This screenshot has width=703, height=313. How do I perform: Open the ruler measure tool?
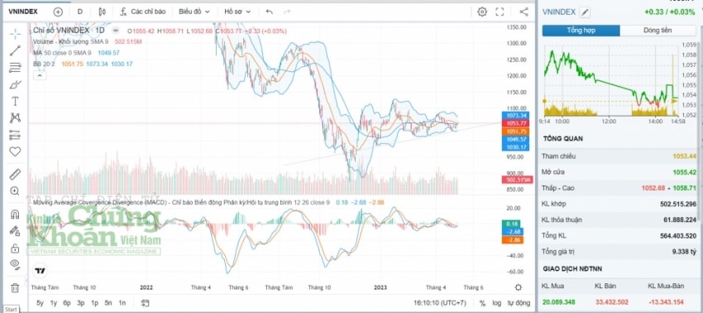point(15,174)
